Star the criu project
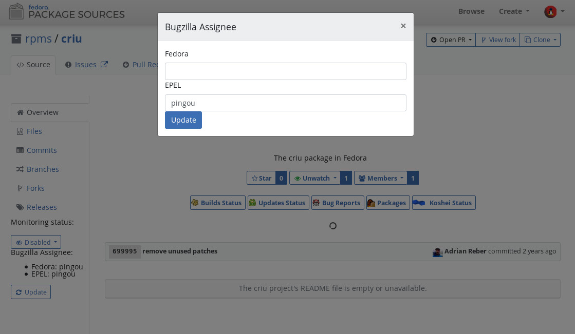 [261, 178]
